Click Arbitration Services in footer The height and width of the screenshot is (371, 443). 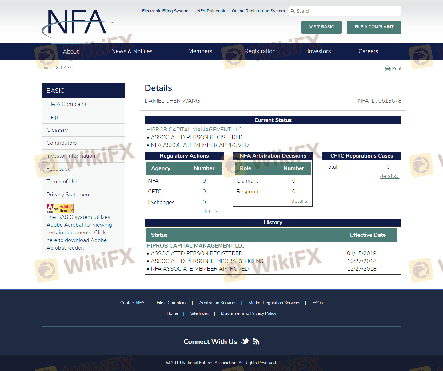point(218,303)
